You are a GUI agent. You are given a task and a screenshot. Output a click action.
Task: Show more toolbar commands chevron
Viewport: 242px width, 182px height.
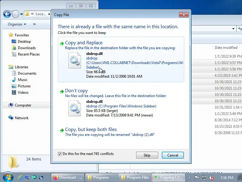(x=34, y=24)
